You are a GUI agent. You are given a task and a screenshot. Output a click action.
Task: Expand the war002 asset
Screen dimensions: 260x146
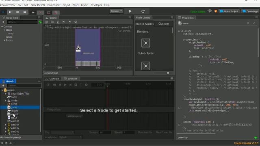[6, 128]
